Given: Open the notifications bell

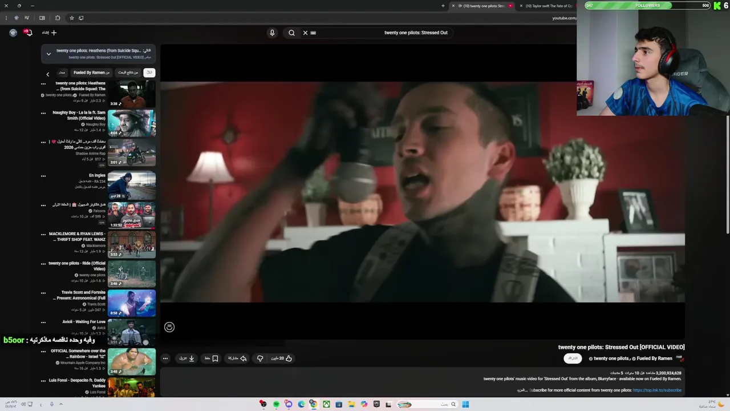Looking at the screenshot, I should [29, 33].
